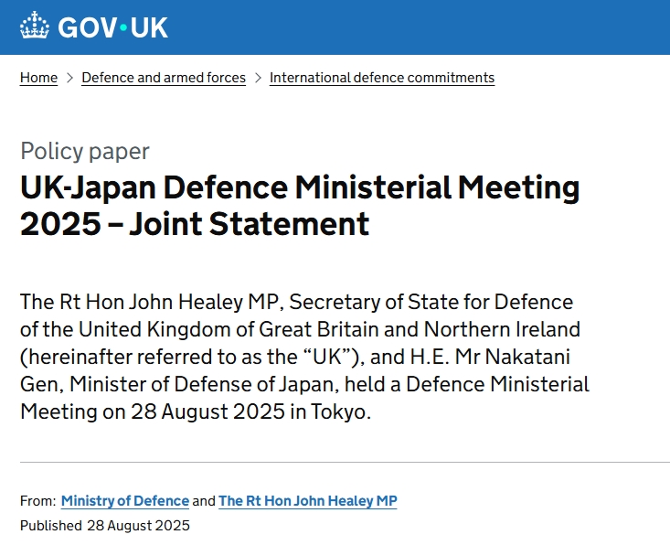Click the GOV.UK wordmark text
The width and height of the screenshot is (670, 545).
pos(112,27)
